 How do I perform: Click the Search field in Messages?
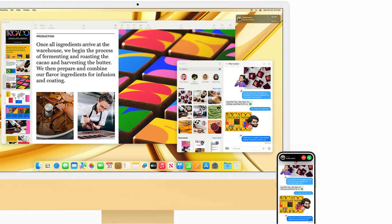pyautogui.click(x=200, y=69)
